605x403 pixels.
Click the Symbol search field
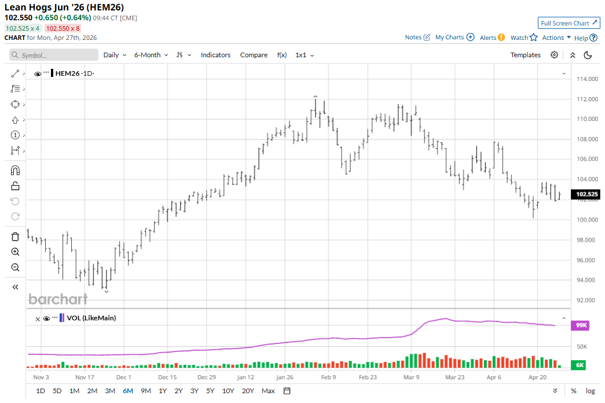54,55
